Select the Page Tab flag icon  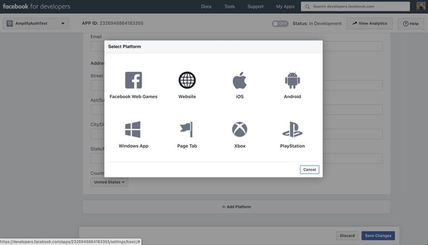pos(187,129)
